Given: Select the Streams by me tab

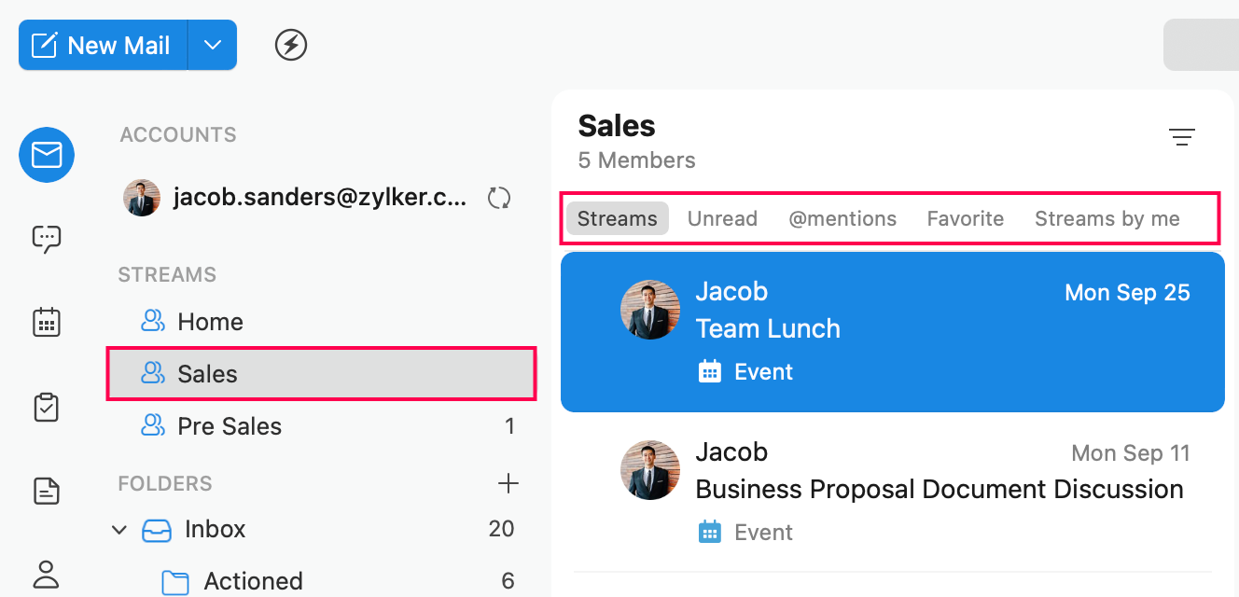Looking at the screenshot, I should (1107, 218).
